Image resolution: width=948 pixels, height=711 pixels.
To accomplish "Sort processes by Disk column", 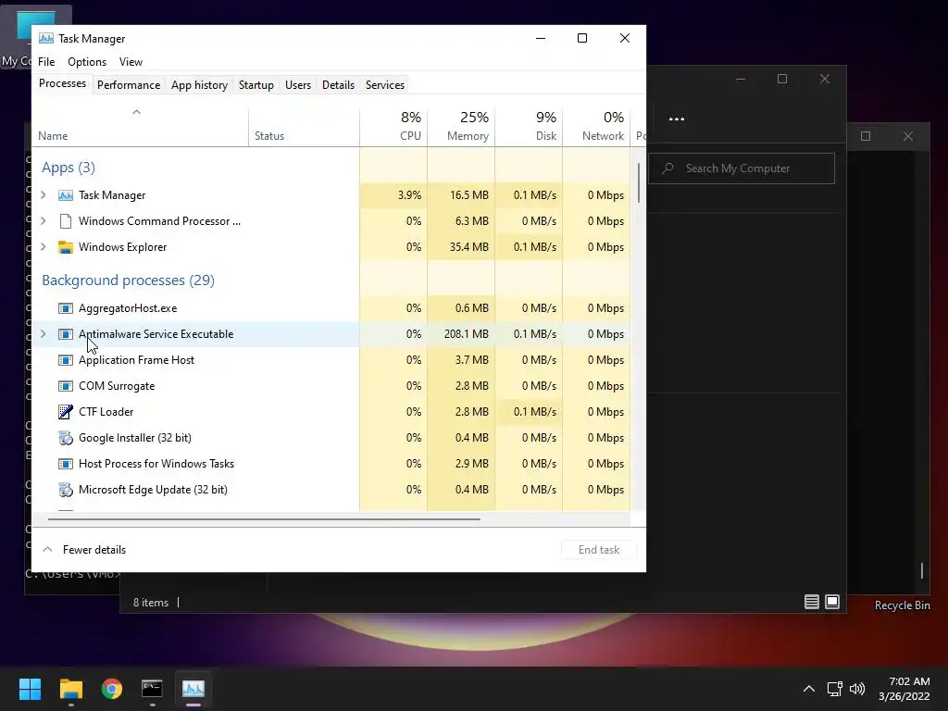I will (529, 127).
